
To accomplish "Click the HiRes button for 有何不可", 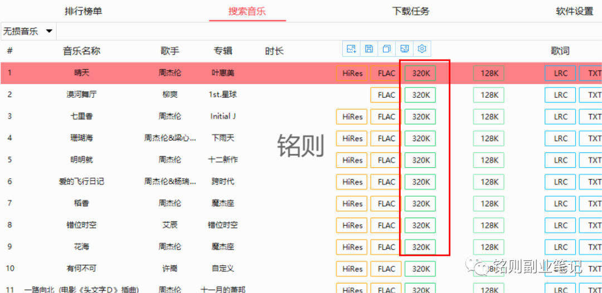I will pos(352,269).
